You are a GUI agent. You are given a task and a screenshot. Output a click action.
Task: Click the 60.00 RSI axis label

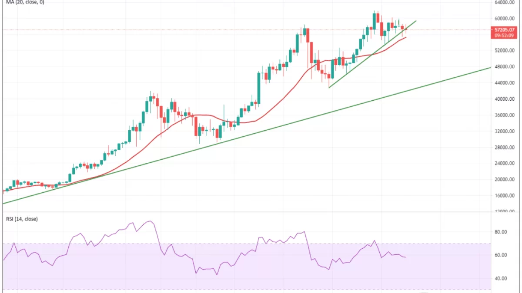pos(503,255)
